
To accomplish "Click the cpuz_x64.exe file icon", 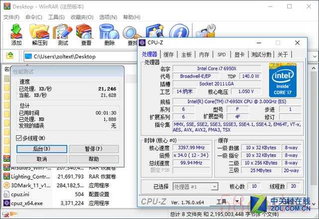I will 6,203.
